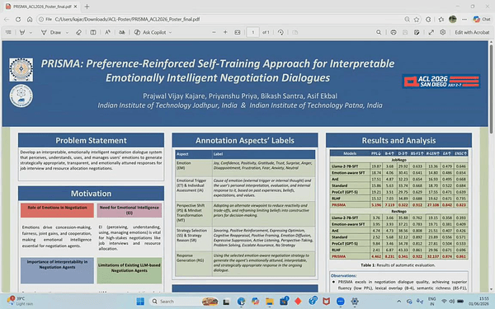Open Ask Copilot
Image resolution: width=495 pixels, height=309 pixels.
coord(150,32)
